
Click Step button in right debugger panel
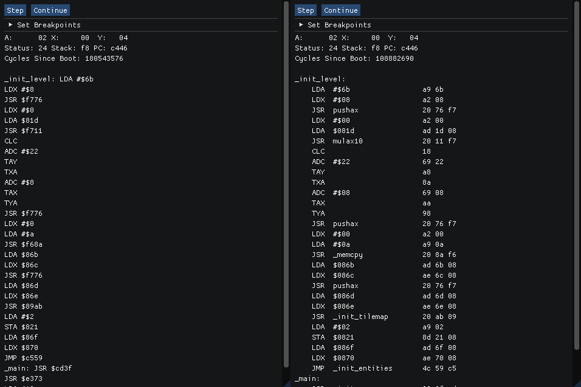tap(306, 10)
